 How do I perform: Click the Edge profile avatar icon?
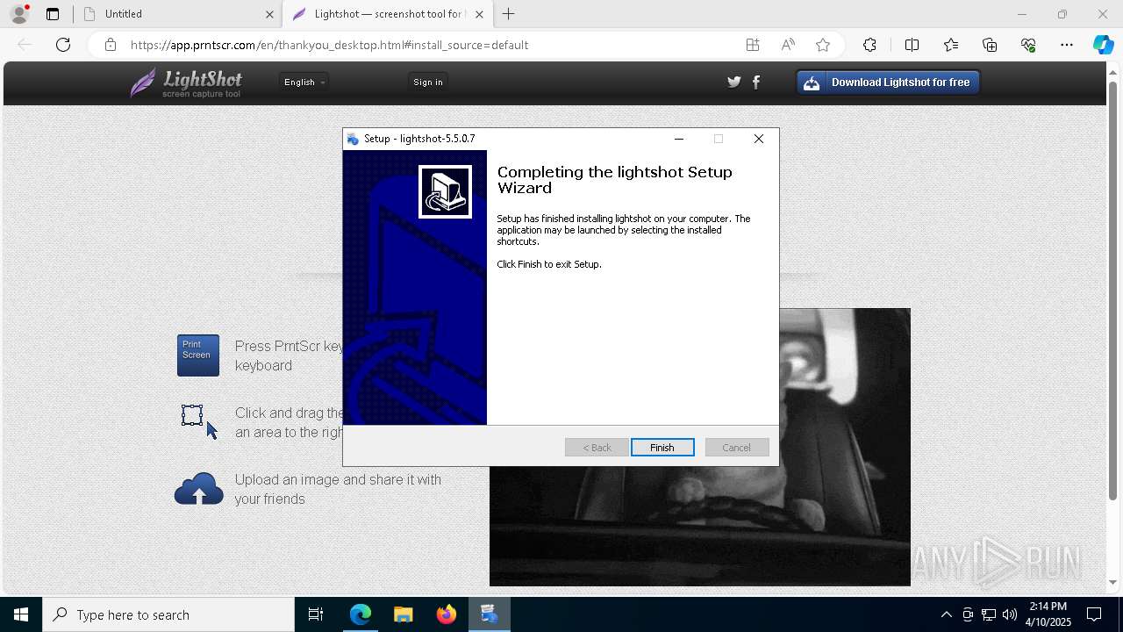(19, 14)
